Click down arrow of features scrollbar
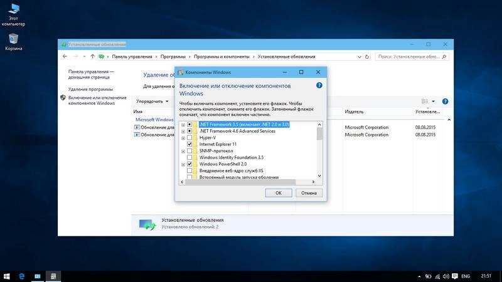Image resolution: width=502 pixels, height=282 pixels. click(x=319, y=176)
